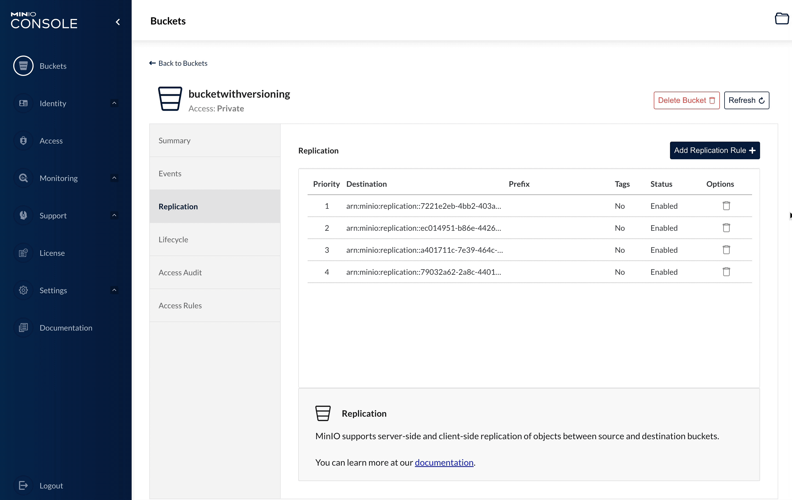Open the Access Audit tab
The height and width of the screenshot is (500, 792).
(x=180, y=272)
